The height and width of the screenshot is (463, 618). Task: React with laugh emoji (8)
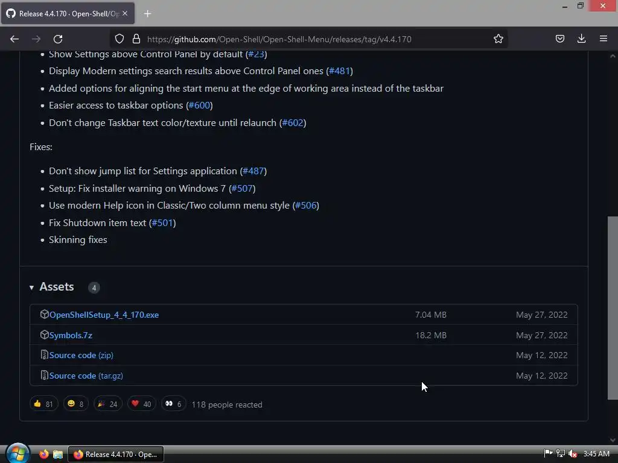point(75,404)
